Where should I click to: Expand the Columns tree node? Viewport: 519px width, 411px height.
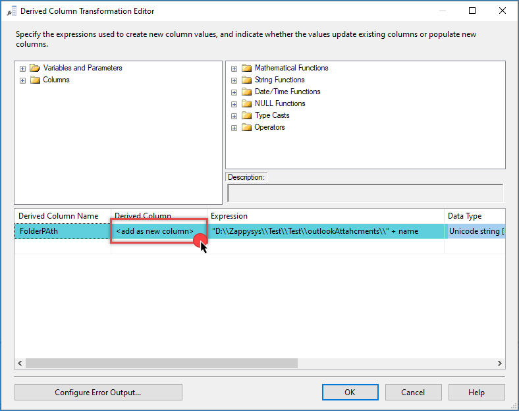[23, 80]
